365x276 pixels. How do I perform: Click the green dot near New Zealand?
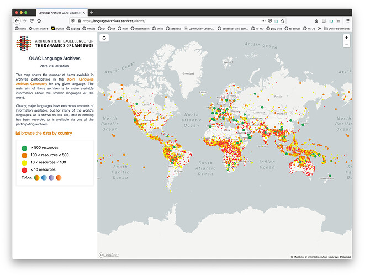(x=330, y=176)
